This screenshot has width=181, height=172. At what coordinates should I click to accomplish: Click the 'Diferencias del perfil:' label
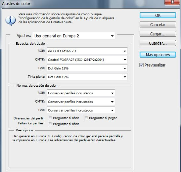coord(29,118)
